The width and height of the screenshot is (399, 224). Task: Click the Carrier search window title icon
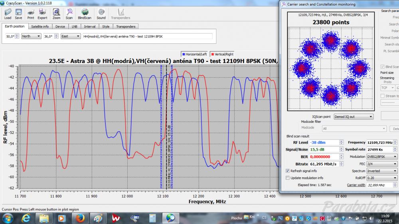click(x=284, y=4)
